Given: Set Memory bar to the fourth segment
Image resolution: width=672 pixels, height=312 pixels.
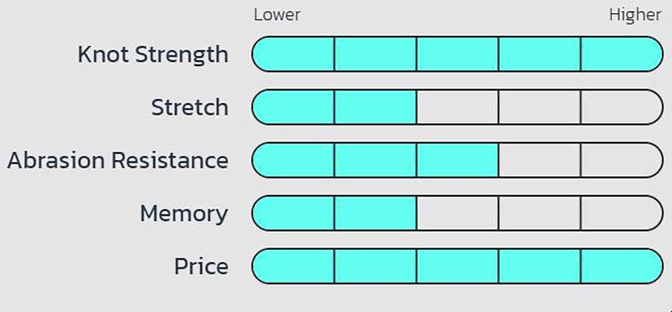Looking at the screenshot, I should point(540,213).
